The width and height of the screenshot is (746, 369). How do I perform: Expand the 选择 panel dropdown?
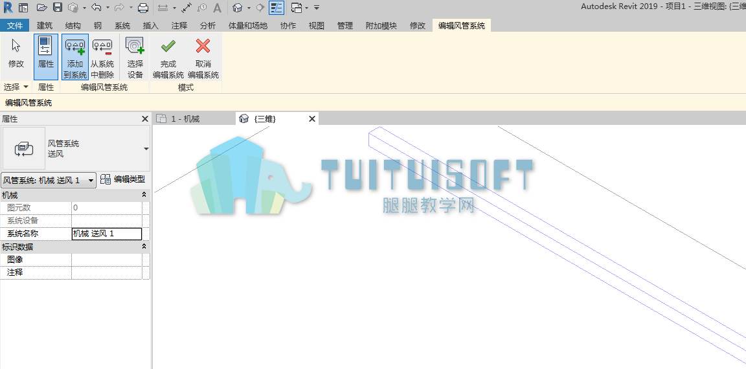[x=16, y=87]
